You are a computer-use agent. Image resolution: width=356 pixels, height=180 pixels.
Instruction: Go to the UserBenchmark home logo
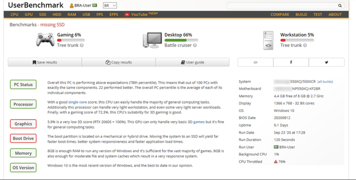tap(36, 5)
